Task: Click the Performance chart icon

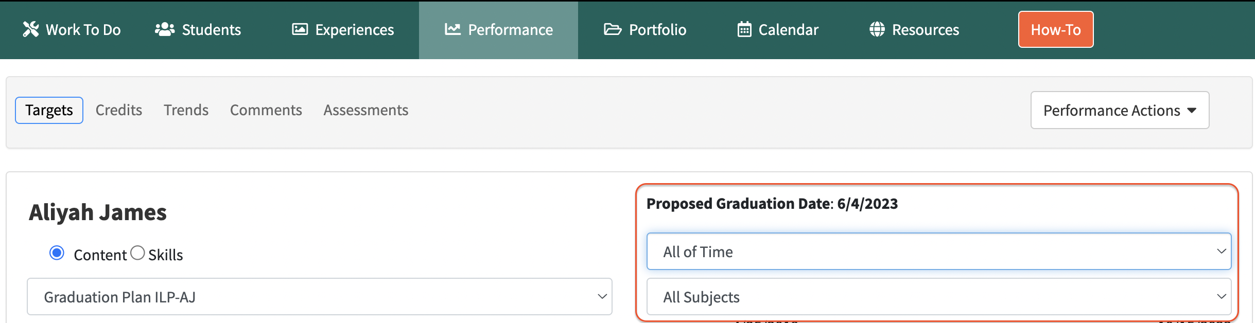Action: point(452,29)
